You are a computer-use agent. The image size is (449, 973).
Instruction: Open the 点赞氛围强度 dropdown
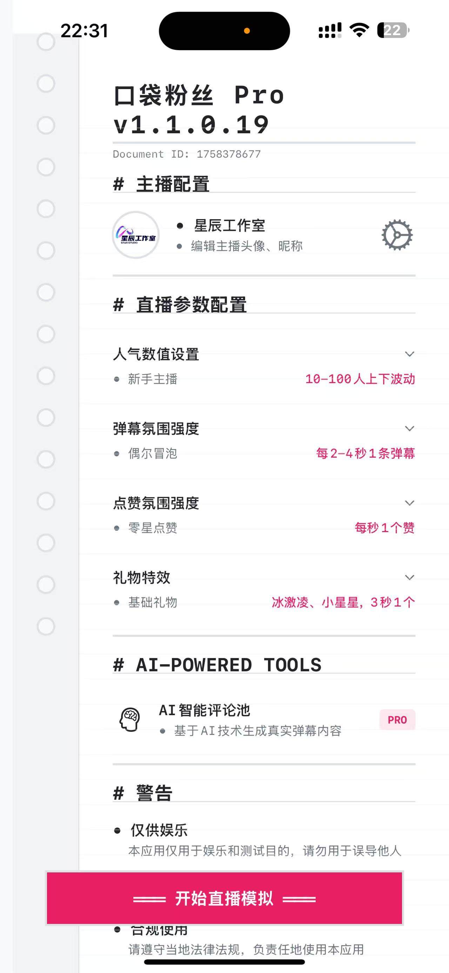pyautogui.click(x=410, y=503)
